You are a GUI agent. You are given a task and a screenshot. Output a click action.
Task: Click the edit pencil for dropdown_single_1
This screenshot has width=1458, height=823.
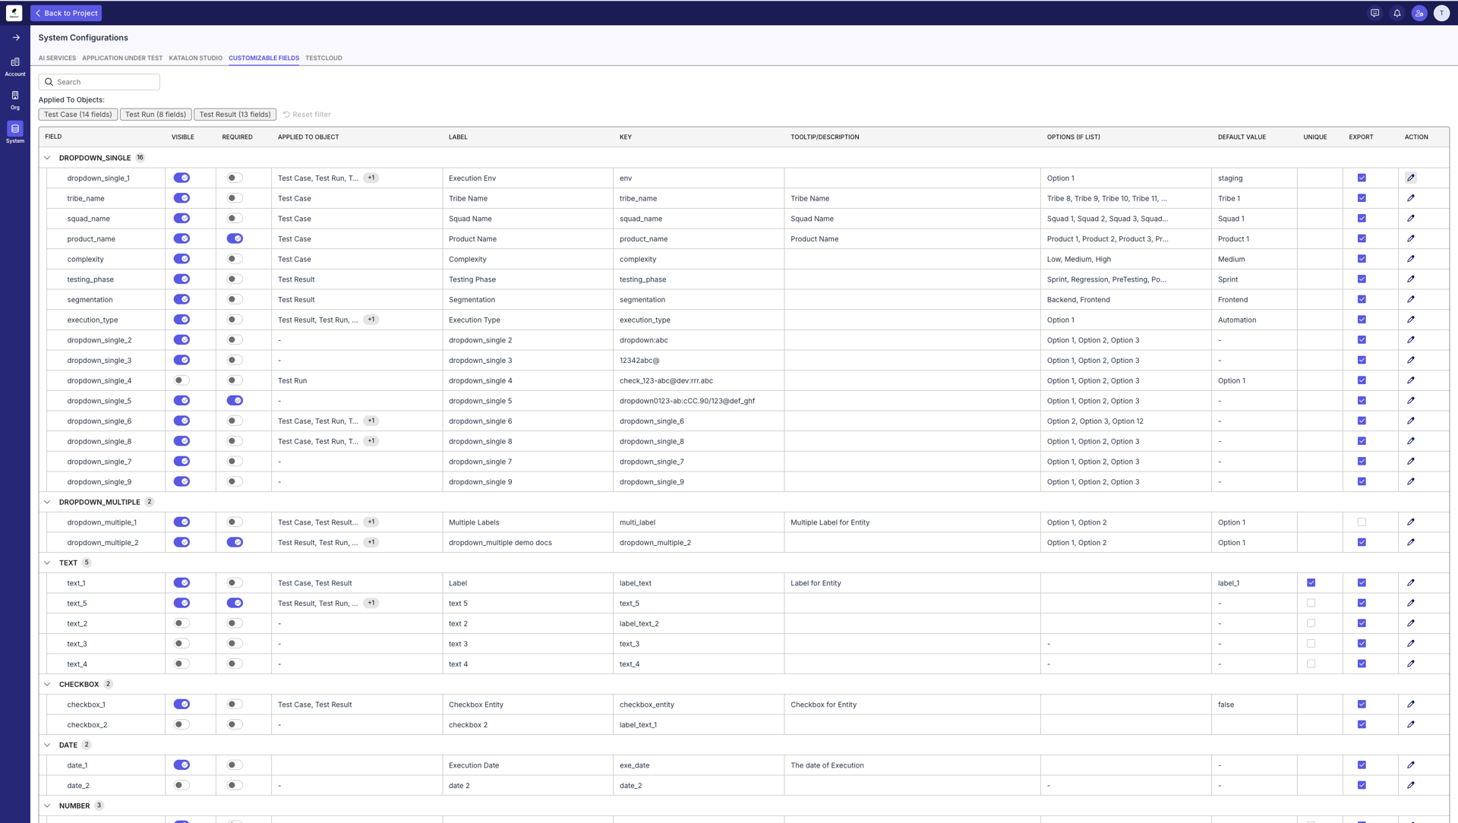[x=1411, y=178]
